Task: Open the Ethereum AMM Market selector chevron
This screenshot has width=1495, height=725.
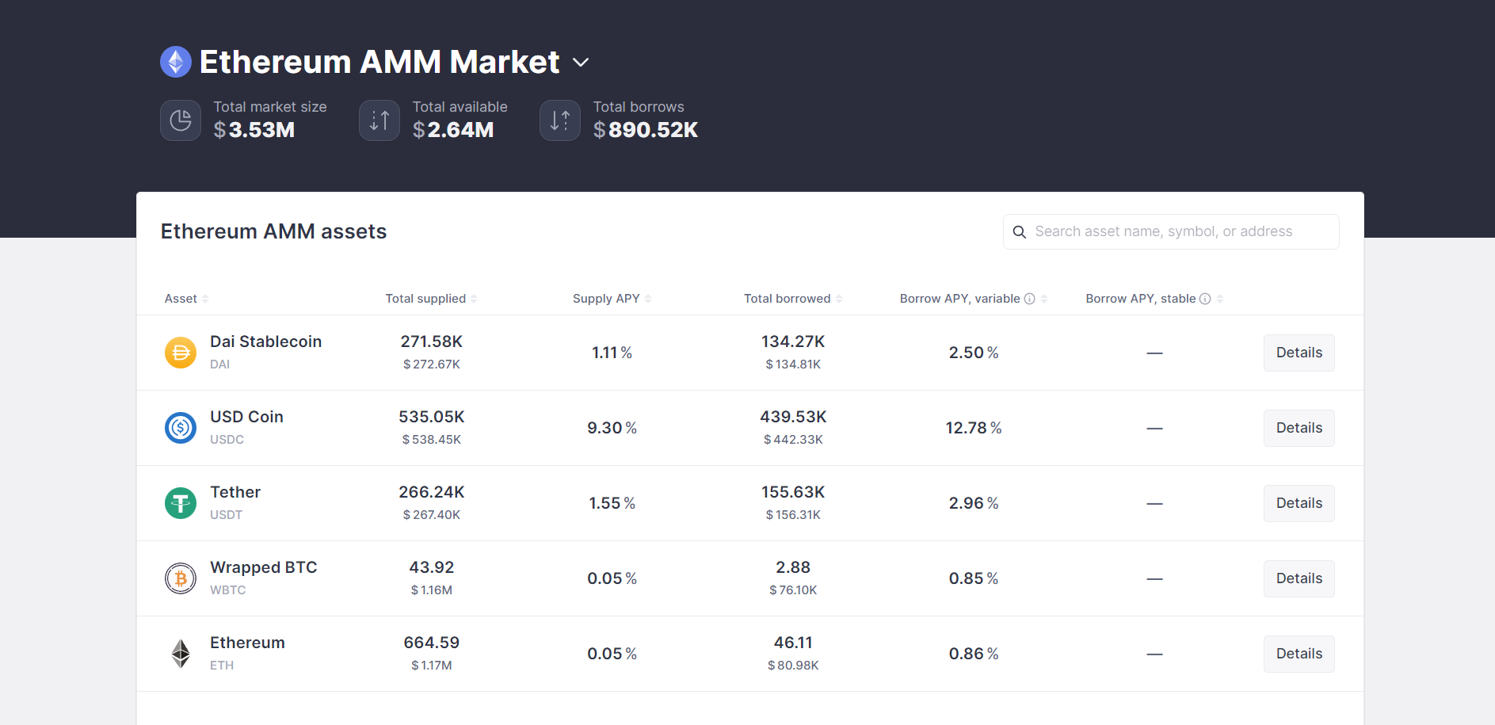Action: point(581,63)
